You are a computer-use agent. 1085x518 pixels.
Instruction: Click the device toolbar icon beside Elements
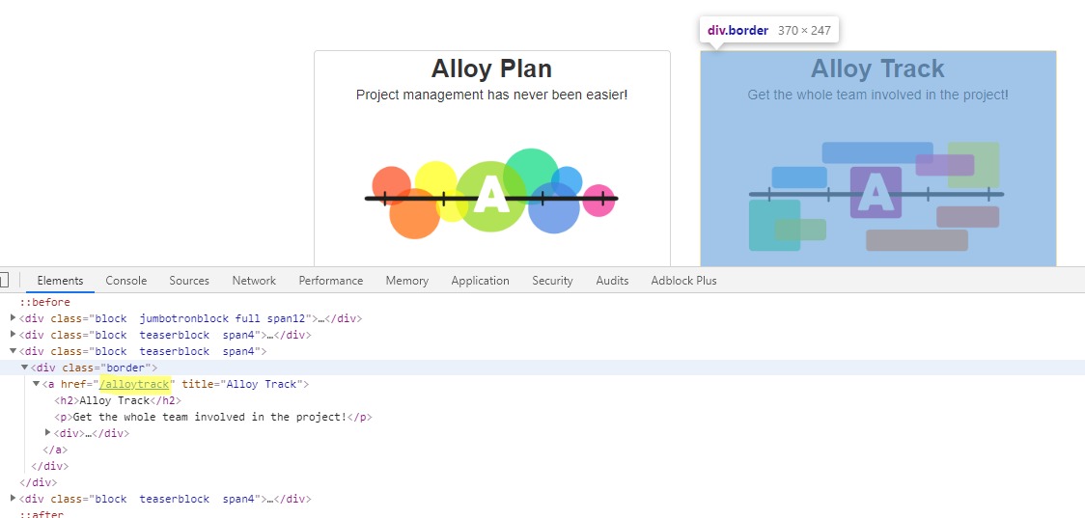coord(4,281)
